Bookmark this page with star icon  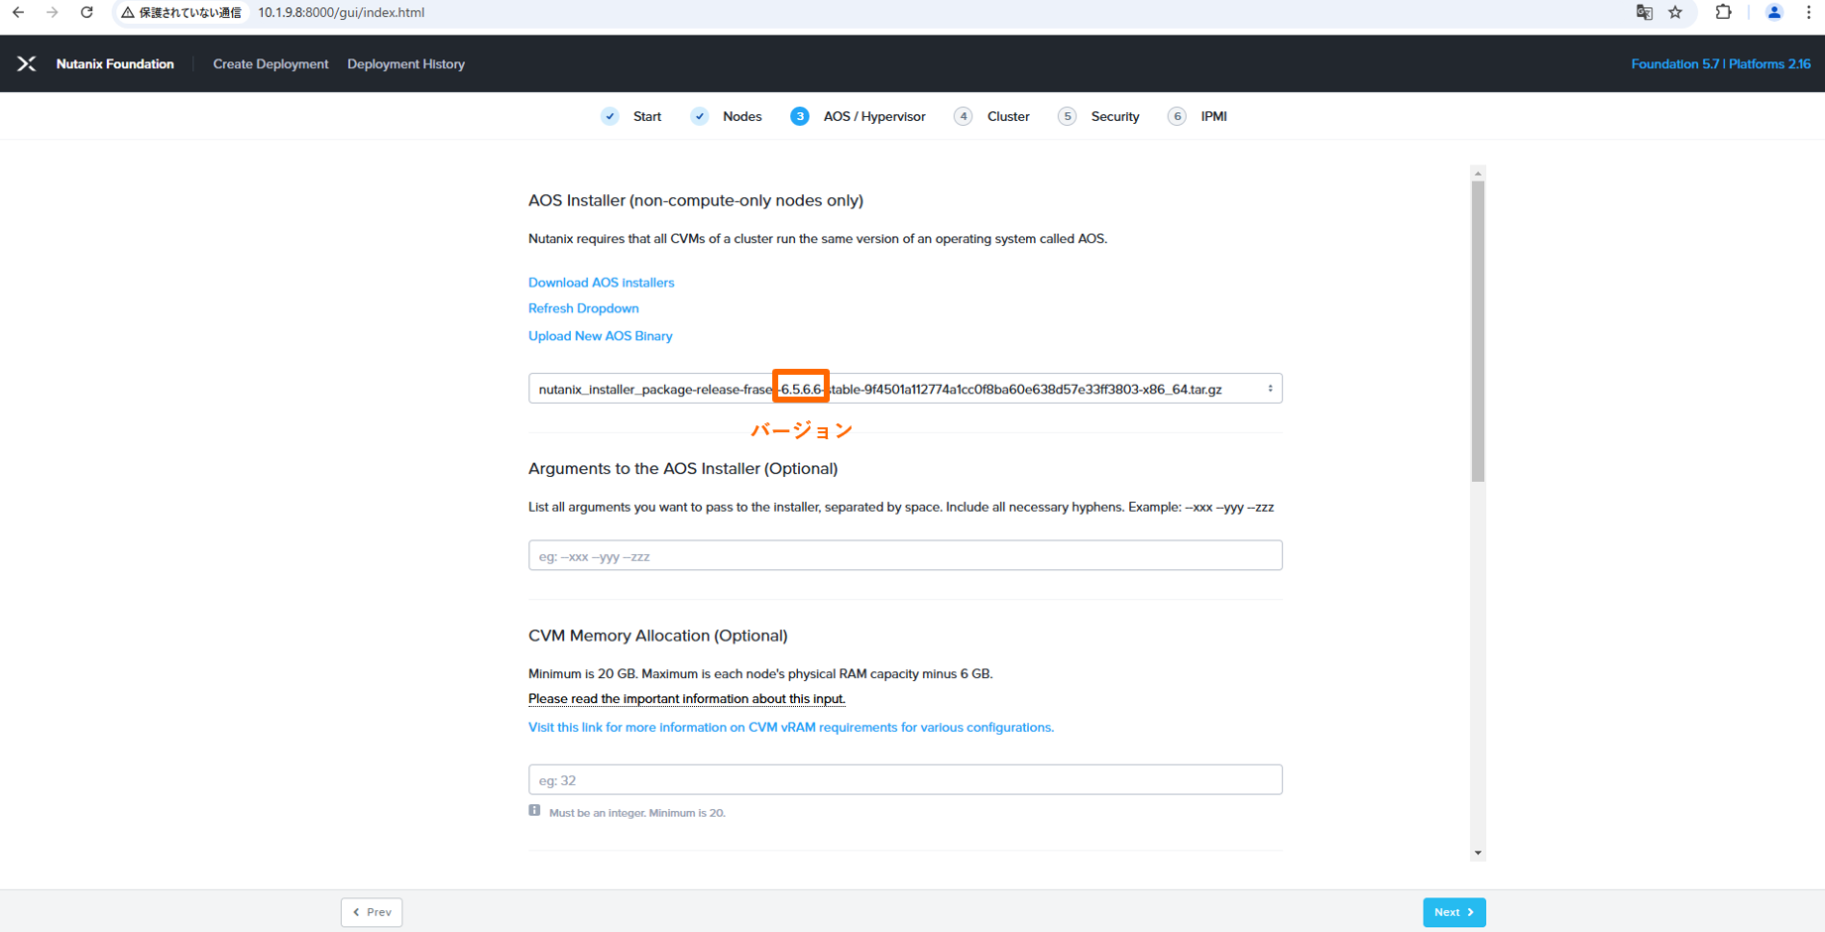[1675, 13]
